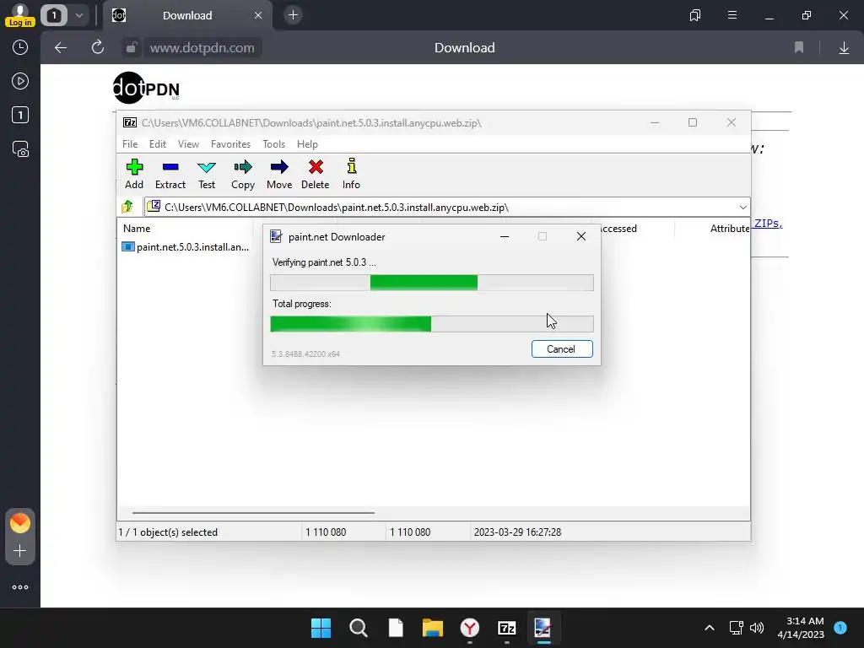Reload the dotpdn page
The height and width of the screenshot is (648, 864).
[98, 47]
